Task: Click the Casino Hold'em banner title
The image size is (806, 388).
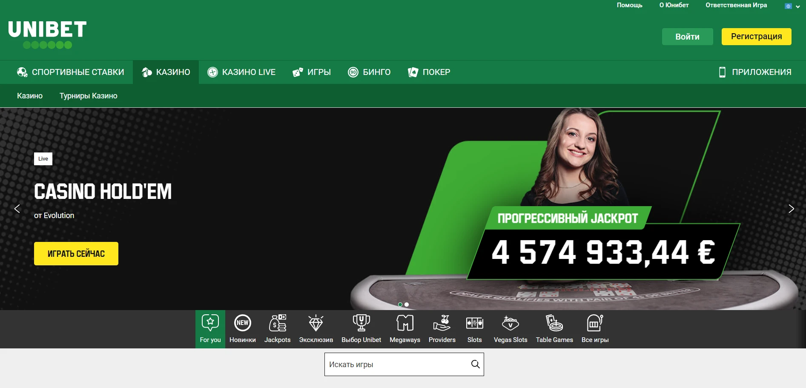Action: 103,191
